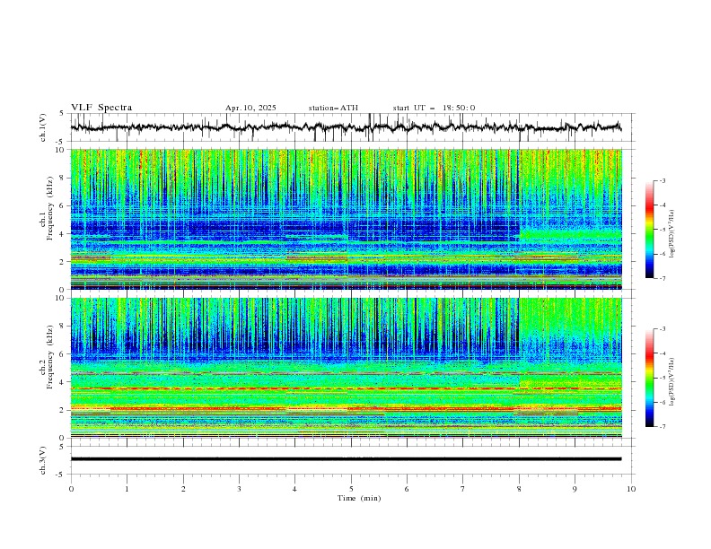Image resolution: width=711 pixels, height=549 pixels.
Task: Click the ch.1 voltage waveform trace
Action: pyautogui.click(x=346, y=127)
